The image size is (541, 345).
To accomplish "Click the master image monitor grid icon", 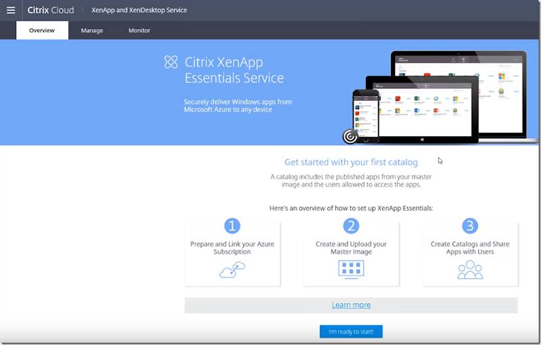I will [351, 269].
